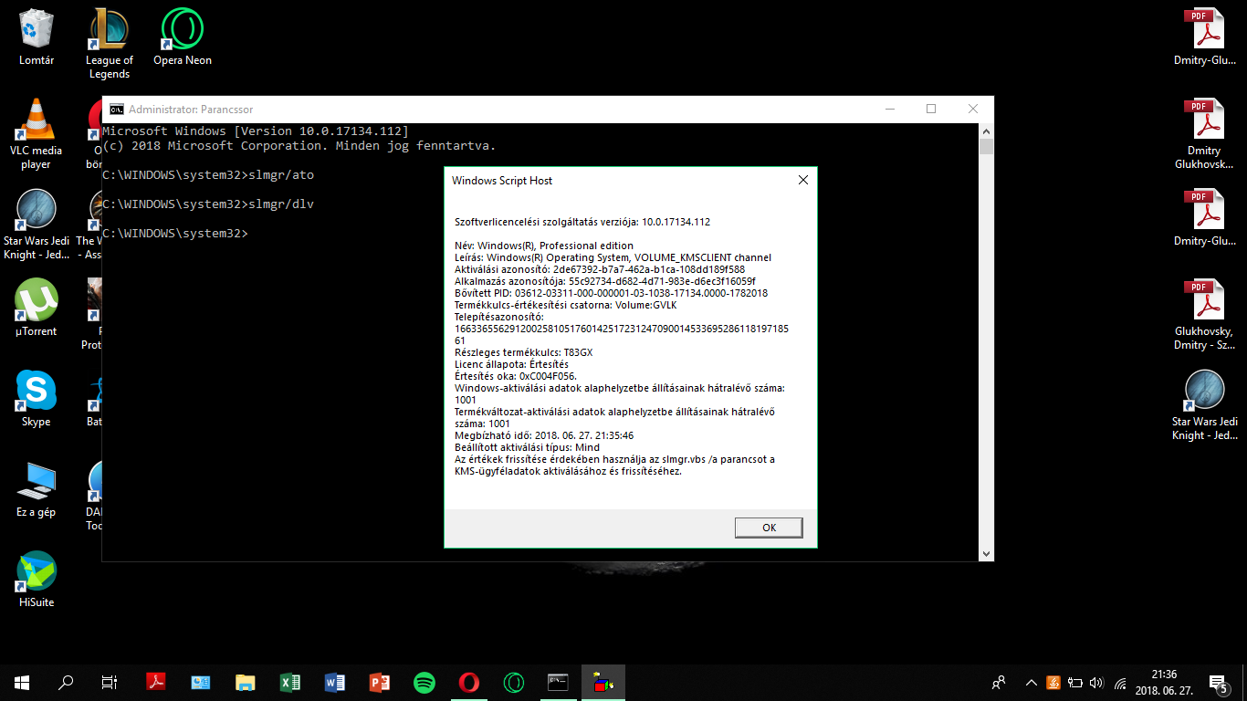Maximize the Administrator: Parancssor window
The height and width of the screenshot is (701, 1247).
point(931,109)
